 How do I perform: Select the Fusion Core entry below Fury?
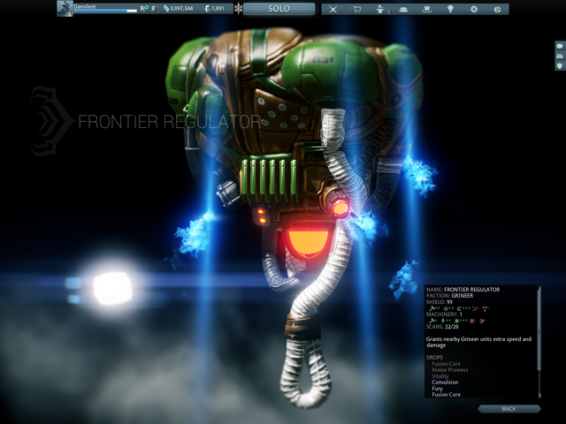446,395
